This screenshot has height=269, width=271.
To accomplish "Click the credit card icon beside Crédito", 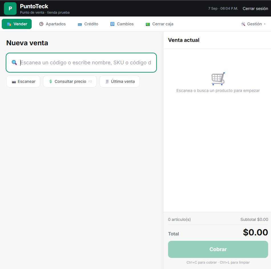I will click(x=80, y=24).
